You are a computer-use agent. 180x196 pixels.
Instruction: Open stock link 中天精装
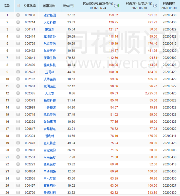(x=50, y=107)
